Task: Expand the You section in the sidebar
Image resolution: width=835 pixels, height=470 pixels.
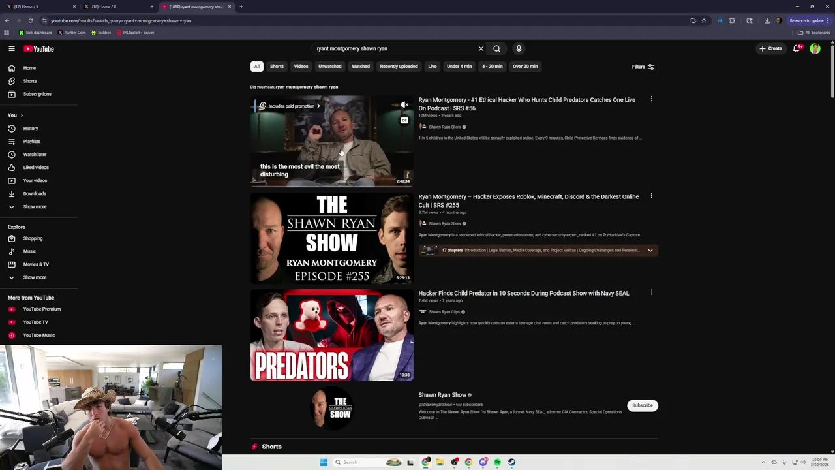Action: [15, 116]
